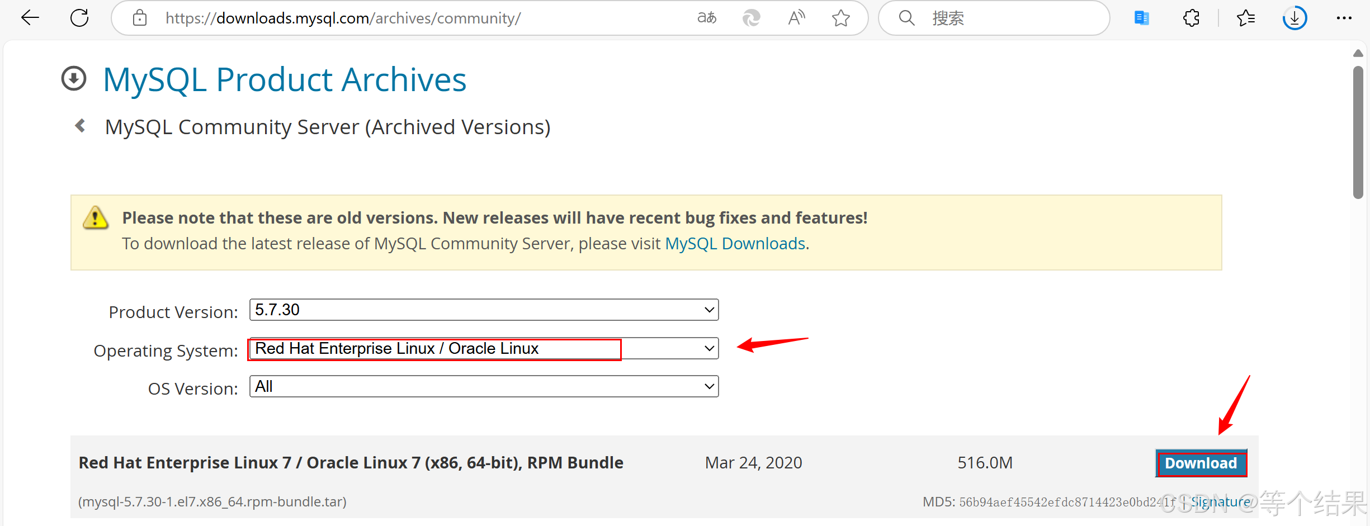Select the file size 516.0M
This screenshot has height=526, width=1370.
coord(985,463)
